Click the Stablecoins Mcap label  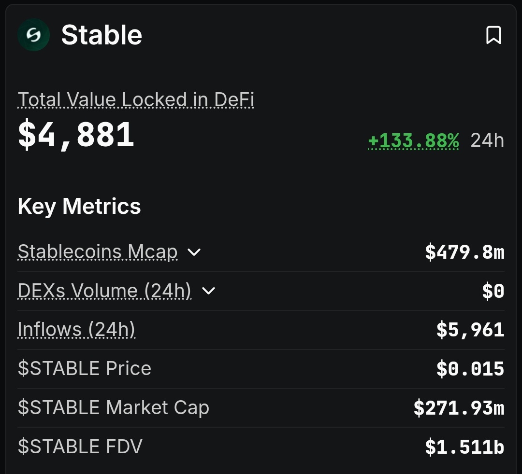pos(98,252)
